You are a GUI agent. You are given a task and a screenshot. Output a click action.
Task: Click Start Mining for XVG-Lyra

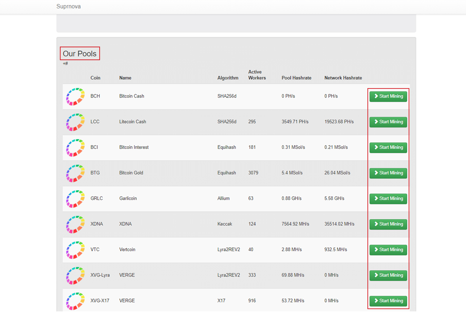(388, 275)
